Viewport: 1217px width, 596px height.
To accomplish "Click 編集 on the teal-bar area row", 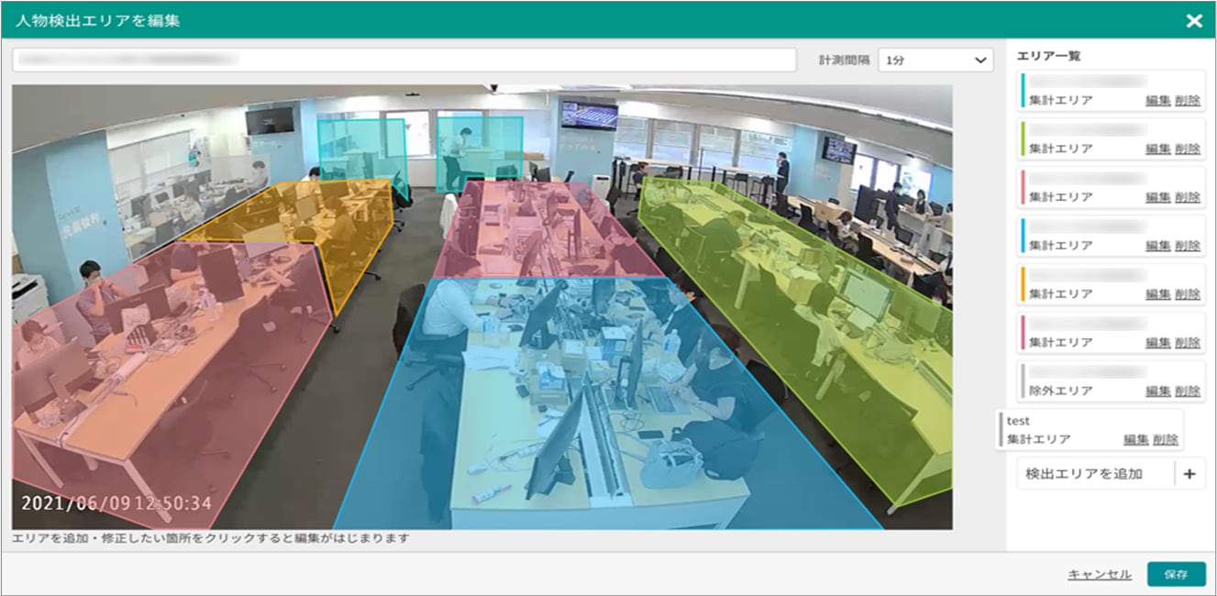I will (x=1157, y=100).
